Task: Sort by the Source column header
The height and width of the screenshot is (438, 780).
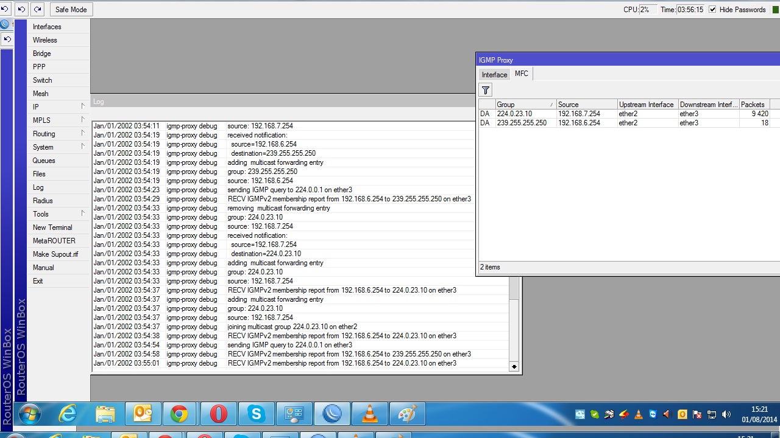Action: (x=587, y=105)
